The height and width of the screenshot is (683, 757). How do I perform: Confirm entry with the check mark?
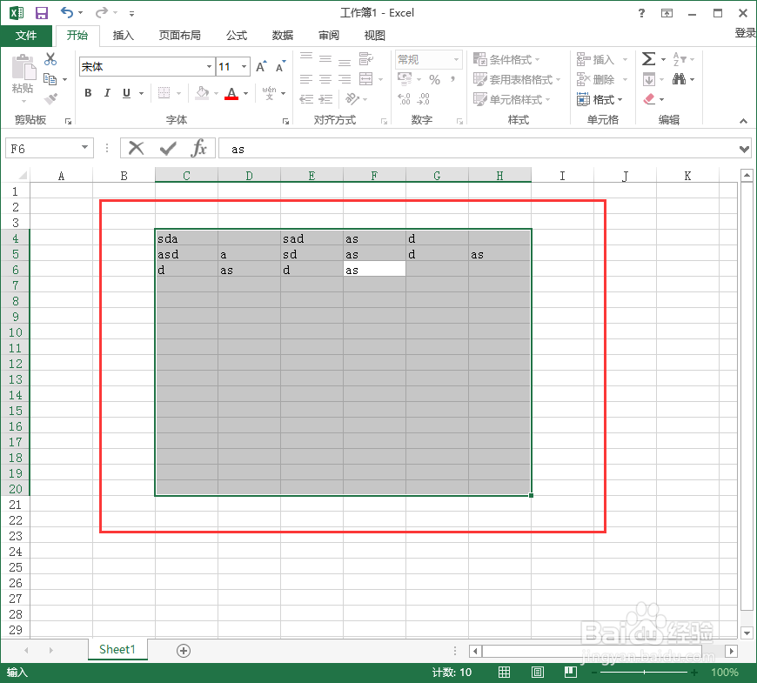click(168, 148)
